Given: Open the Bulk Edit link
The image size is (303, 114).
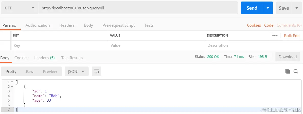Looking at the screenshot, I should [292, 36].
